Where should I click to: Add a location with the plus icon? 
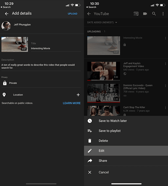(x=78, y=95)
